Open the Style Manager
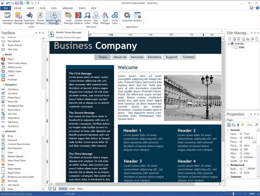Screen dimensions: 260x196 click(x=105, y=18)
